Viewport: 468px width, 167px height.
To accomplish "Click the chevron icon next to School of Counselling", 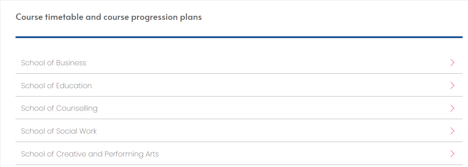I will click(452, 108).
